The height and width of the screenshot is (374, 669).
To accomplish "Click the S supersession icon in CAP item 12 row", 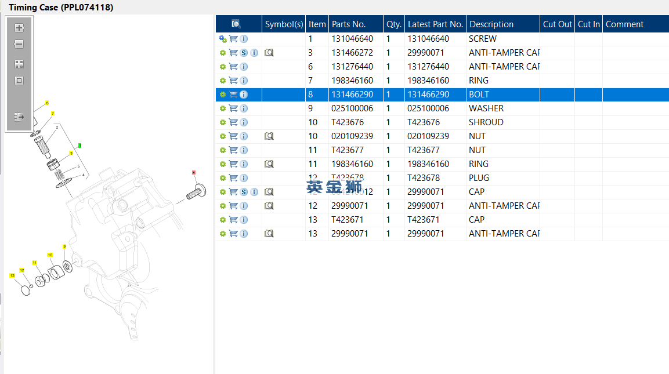I will (x=244, y=192).
